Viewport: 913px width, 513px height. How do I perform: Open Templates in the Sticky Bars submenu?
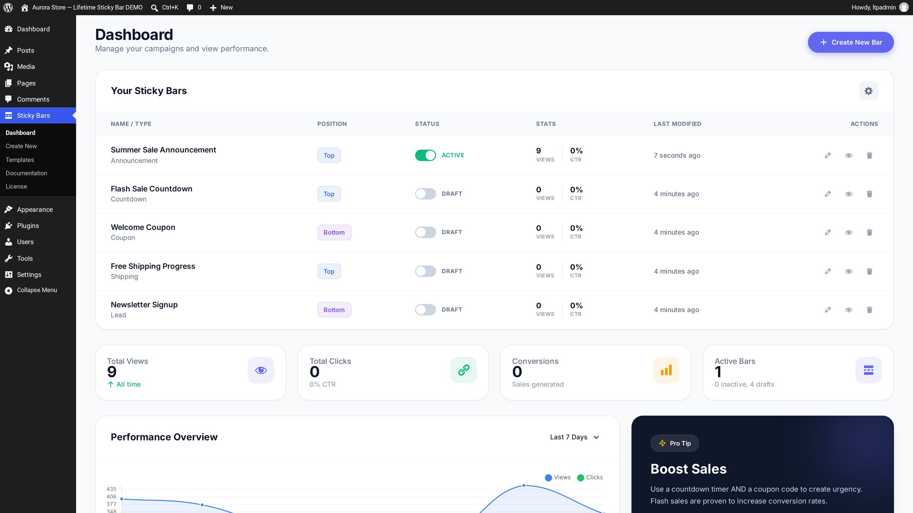pyautogui.click(x=20, y=160)
